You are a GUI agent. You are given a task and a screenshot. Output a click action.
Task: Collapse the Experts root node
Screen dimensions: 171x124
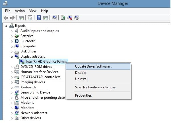pos(6,26)
